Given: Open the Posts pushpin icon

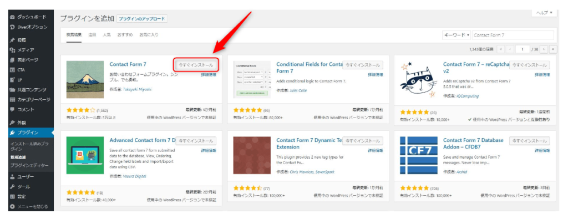Looking at the screenshot, I should pos(13,40).
